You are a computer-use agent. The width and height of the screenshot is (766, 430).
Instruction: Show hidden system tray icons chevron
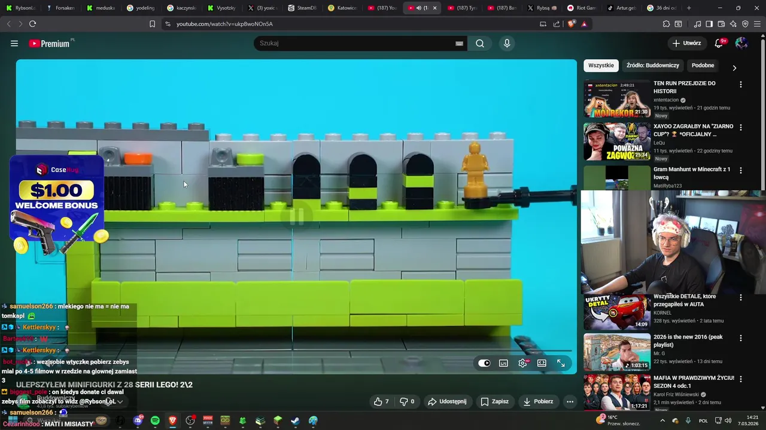pos(662,421)
